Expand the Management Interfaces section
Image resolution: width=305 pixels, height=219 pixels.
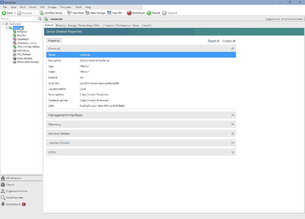click(x=233, y=115)
